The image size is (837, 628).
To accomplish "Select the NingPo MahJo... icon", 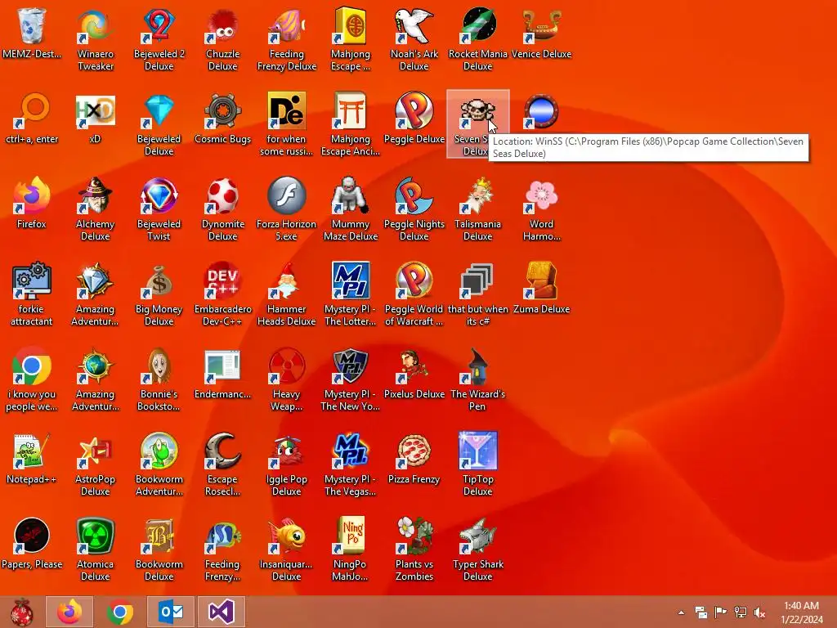I will click(350, 536).
